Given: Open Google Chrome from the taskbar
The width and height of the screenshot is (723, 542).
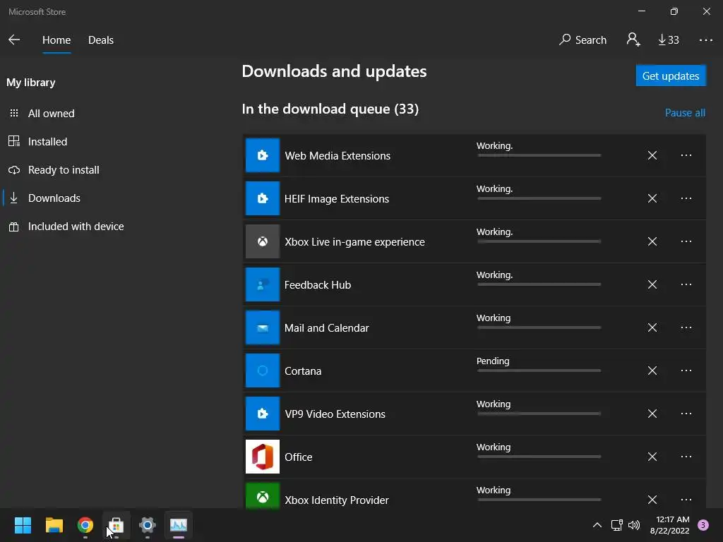Looking at the screenshot, I should [85, 525].
